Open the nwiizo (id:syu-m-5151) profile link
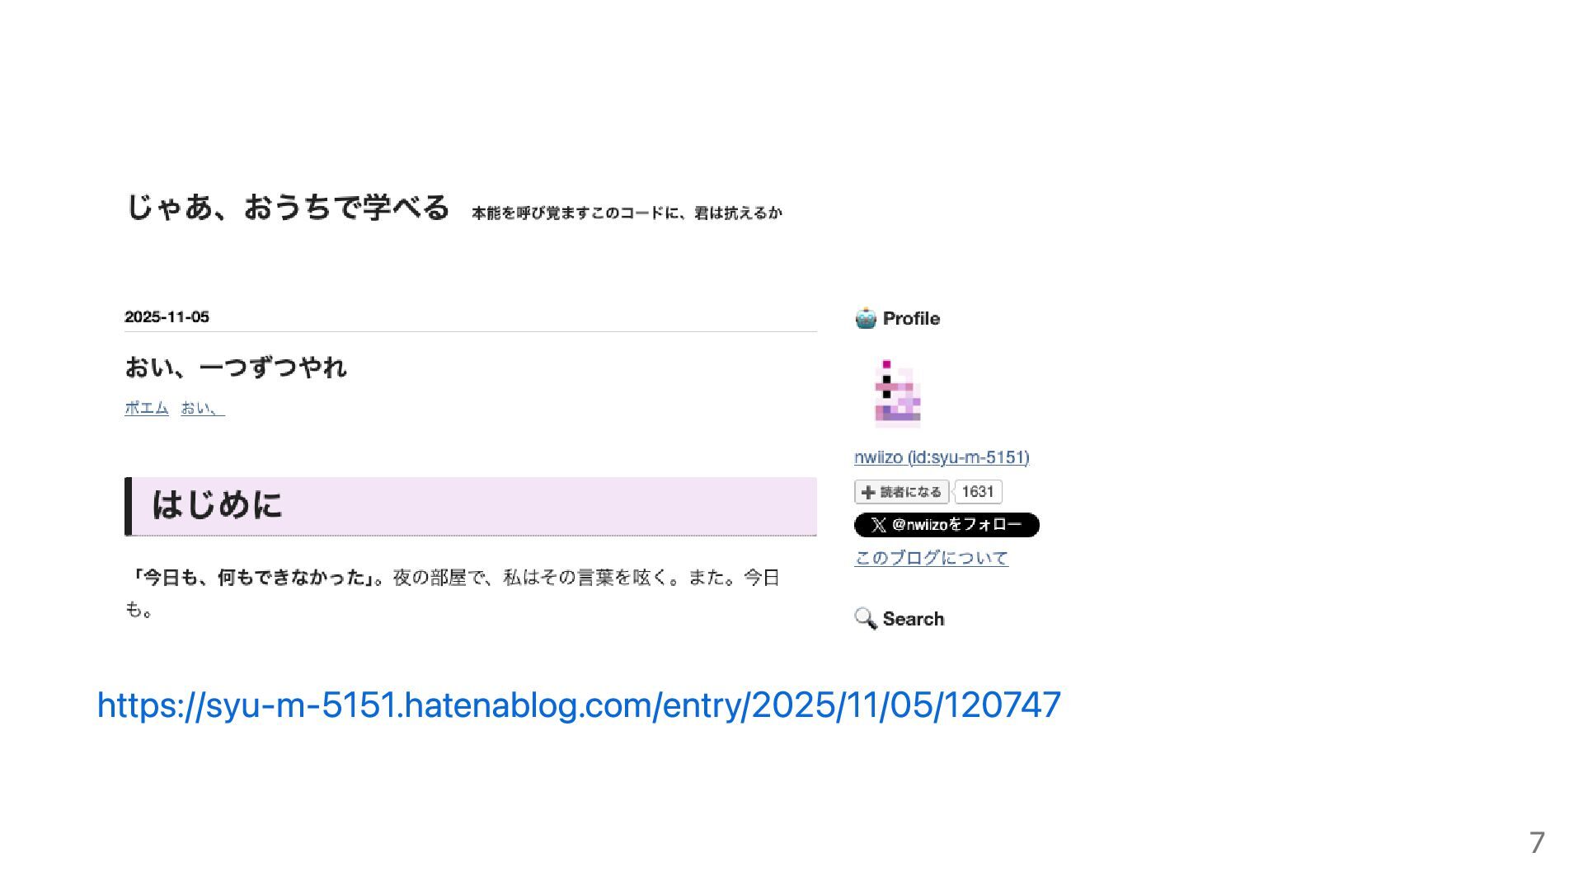Screen dimensions: 1583x890 pos(942,457)
